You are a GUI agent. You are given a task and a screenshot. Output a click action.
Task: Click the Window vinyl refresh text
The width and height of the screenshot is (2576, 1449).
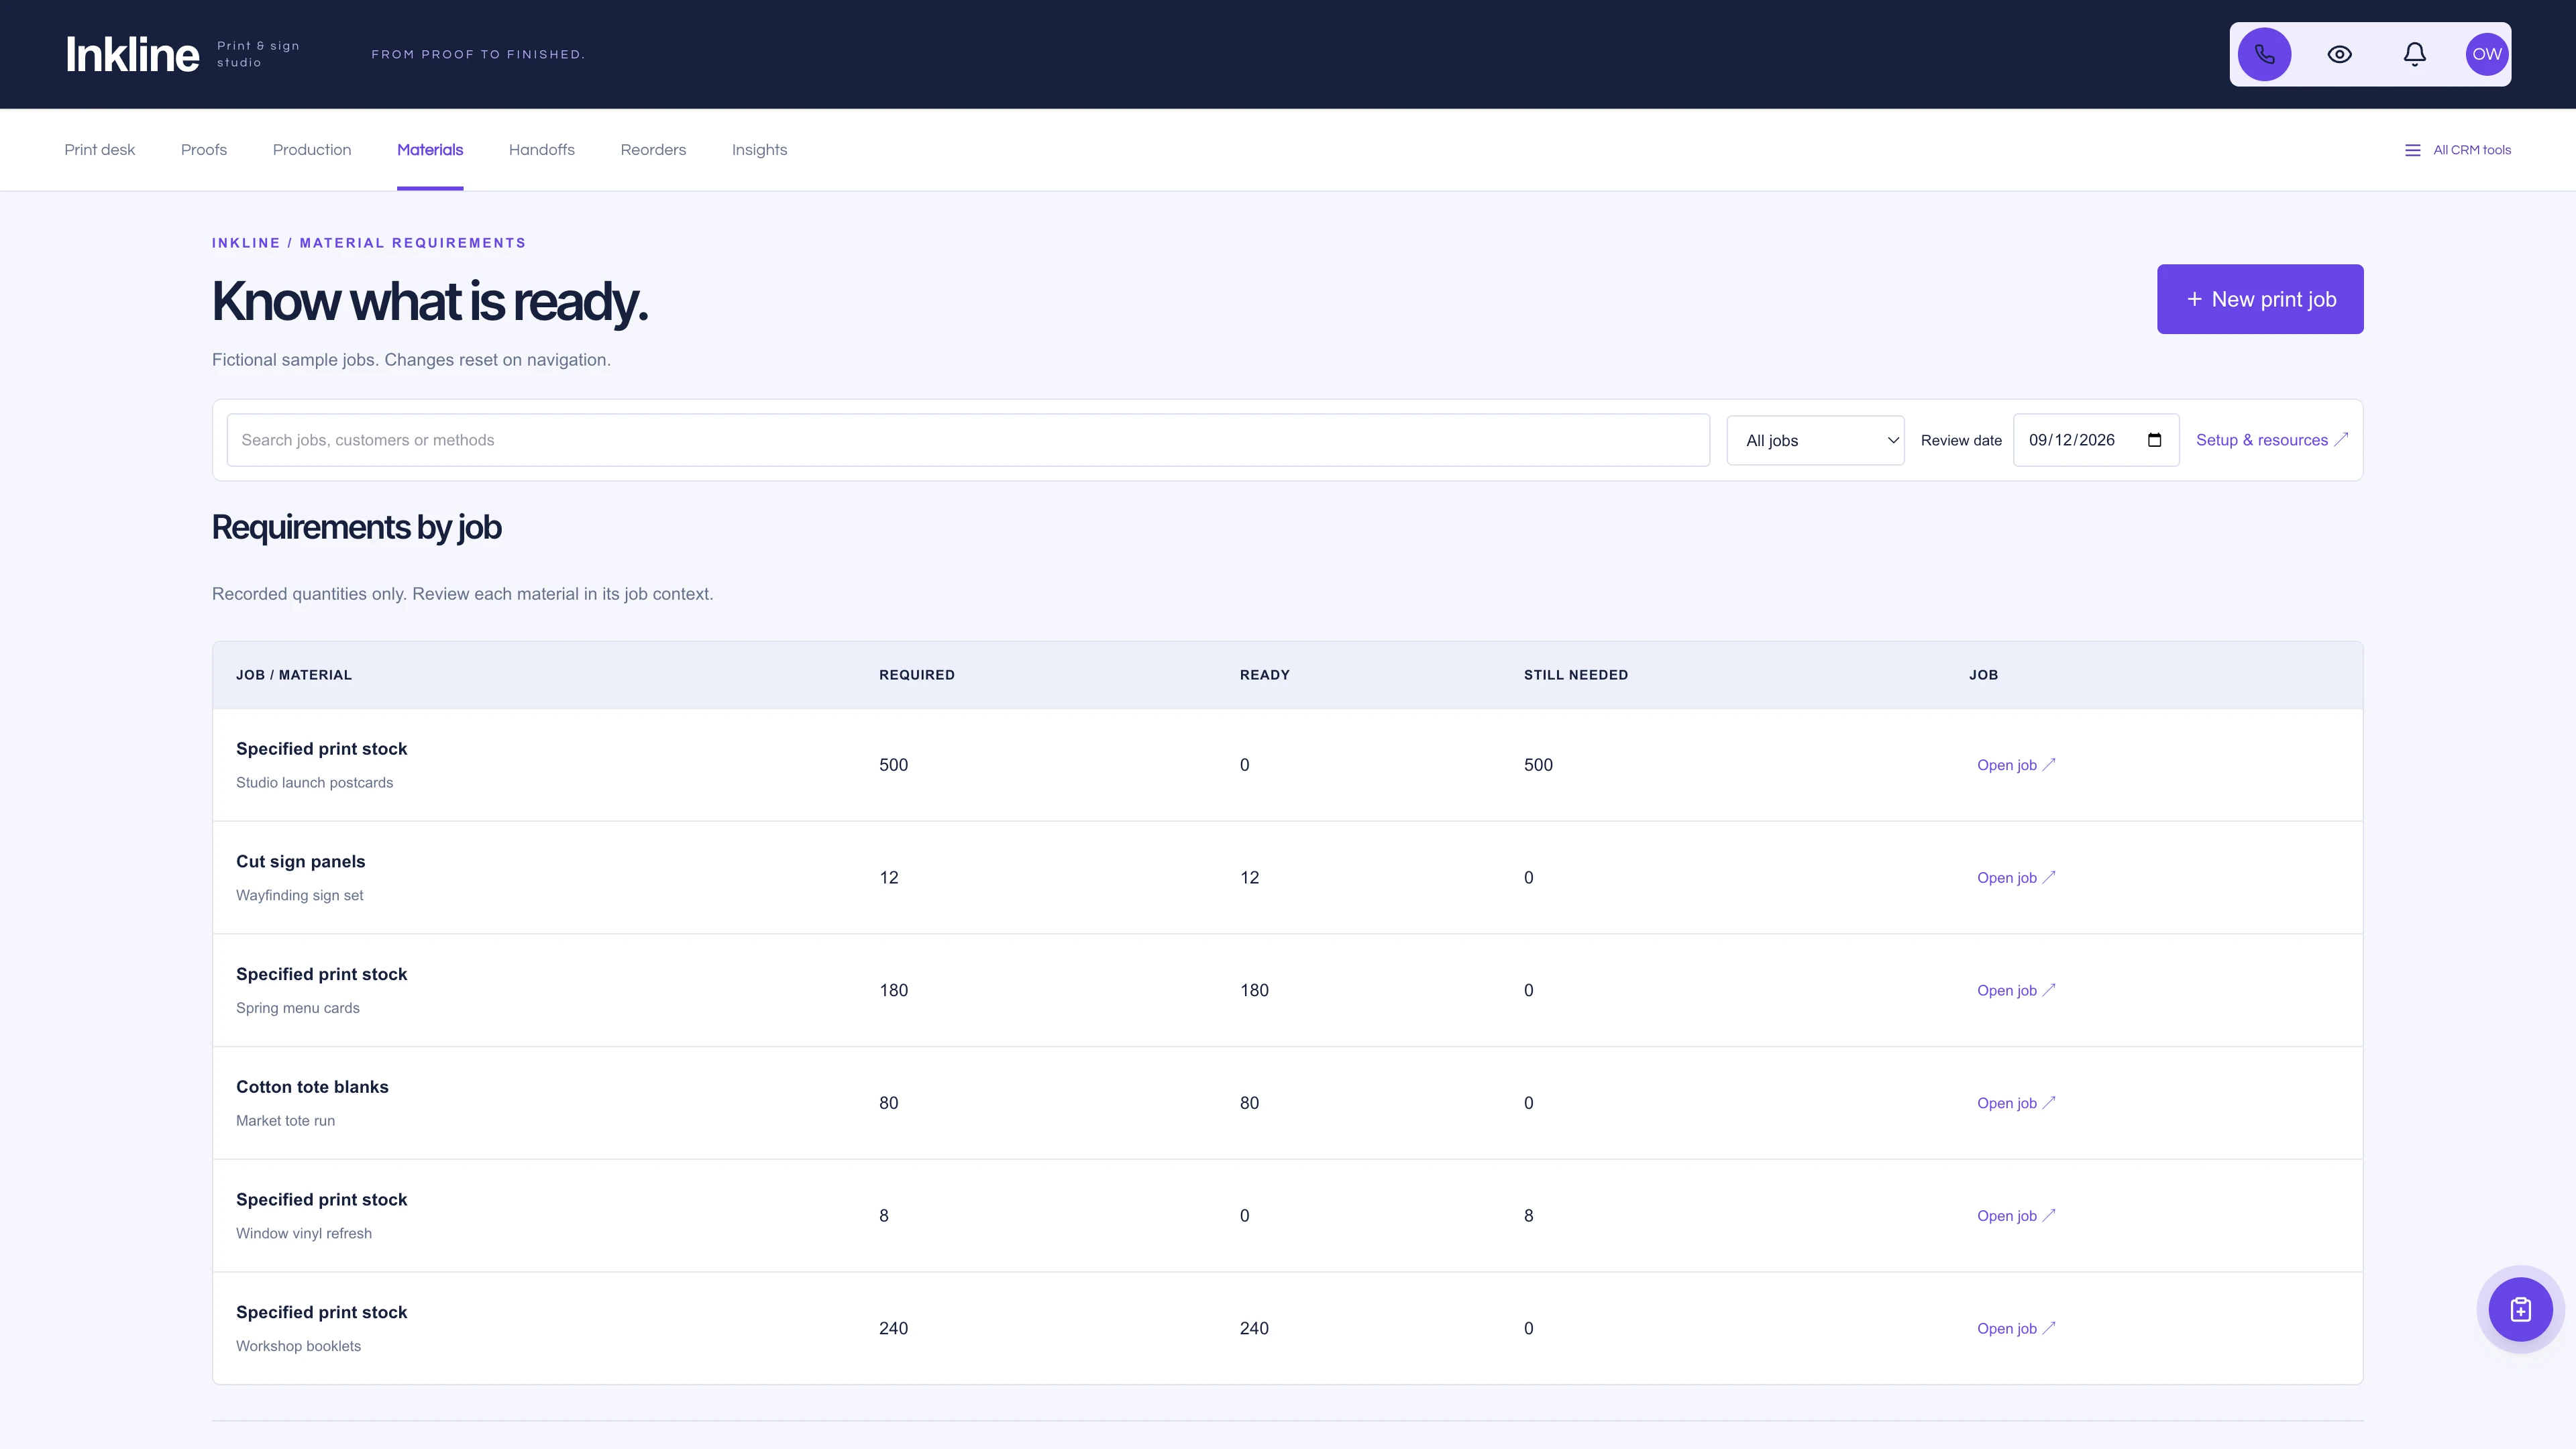click(x=303, y=1233)
